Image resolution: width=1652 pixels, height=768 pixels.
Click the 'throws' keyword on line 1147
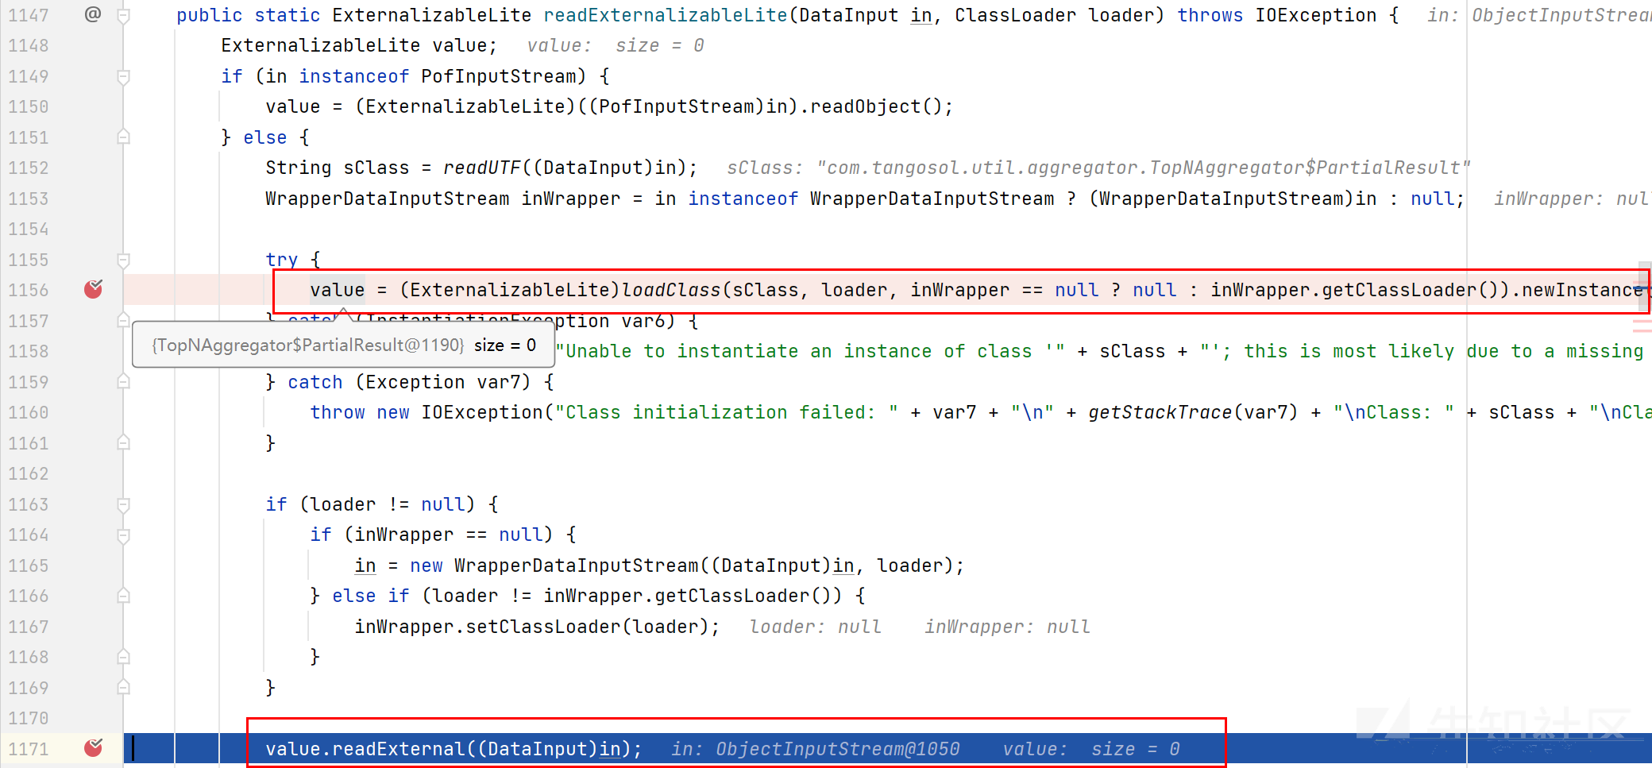[x=1210, y=15]
